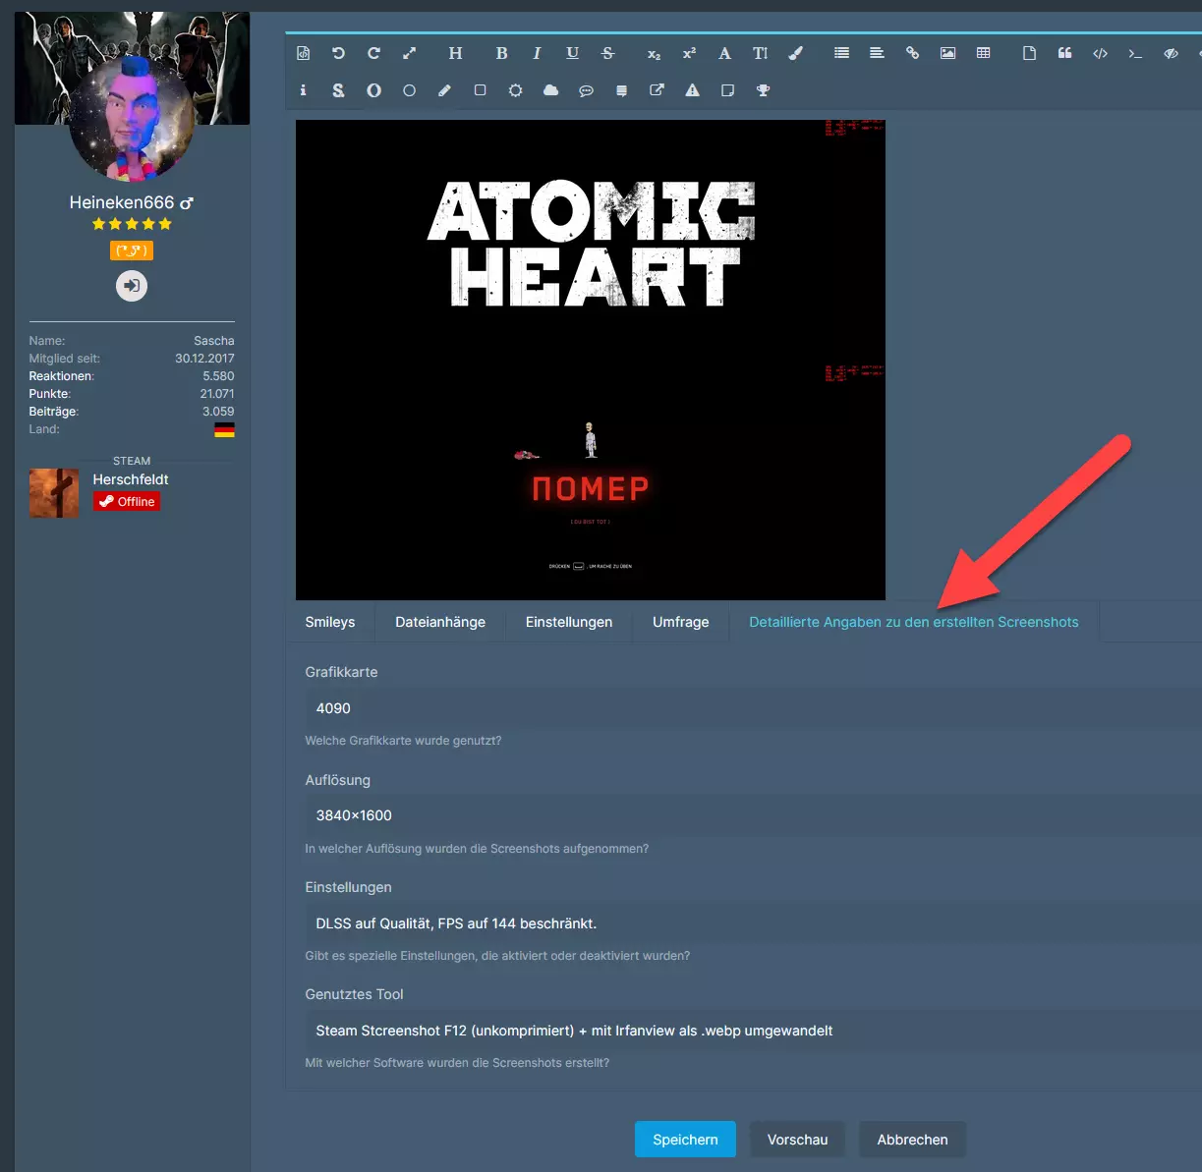Viewport: 1202px width, 1172px height.
Task: Apply italic formatting
Action: [x=537, y=53]
